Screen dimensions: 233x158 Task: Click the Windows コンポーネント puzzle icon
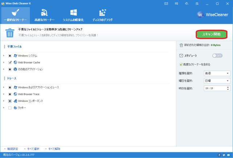click(x=15, y=101)
